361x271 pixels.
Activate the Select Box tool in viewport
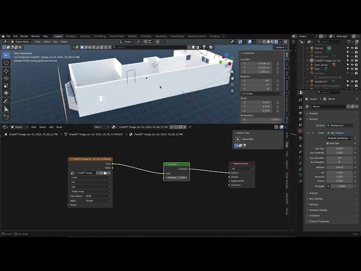pyautogui.click(x=6, y=55)
